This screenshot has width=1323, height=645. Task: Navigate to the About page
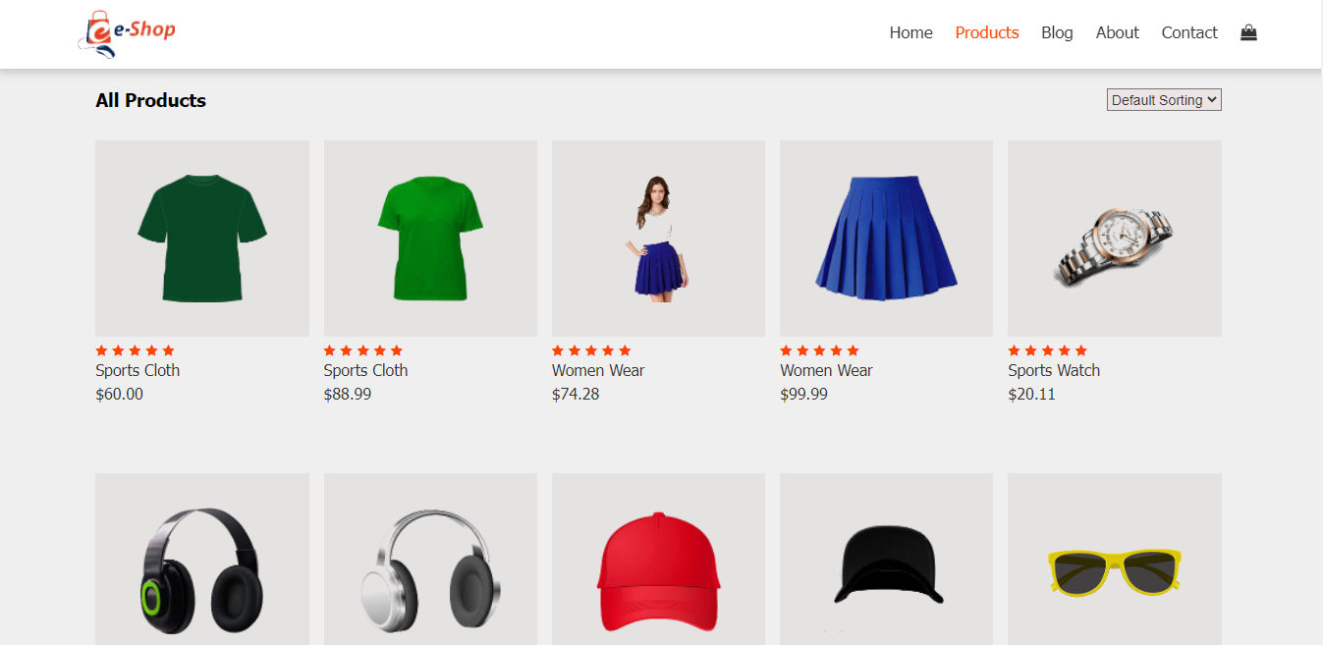click(1117, 32)
